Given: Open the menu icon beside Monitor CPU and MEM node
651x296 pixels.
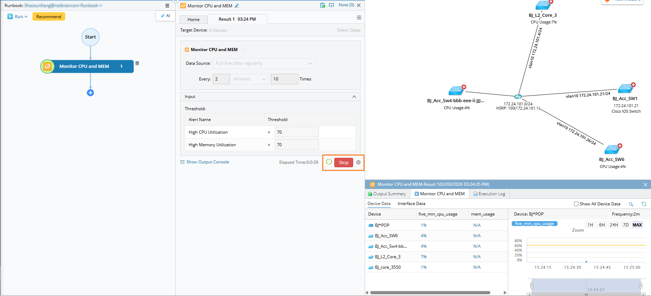Looking at the screenshot, I should [137, 63].
